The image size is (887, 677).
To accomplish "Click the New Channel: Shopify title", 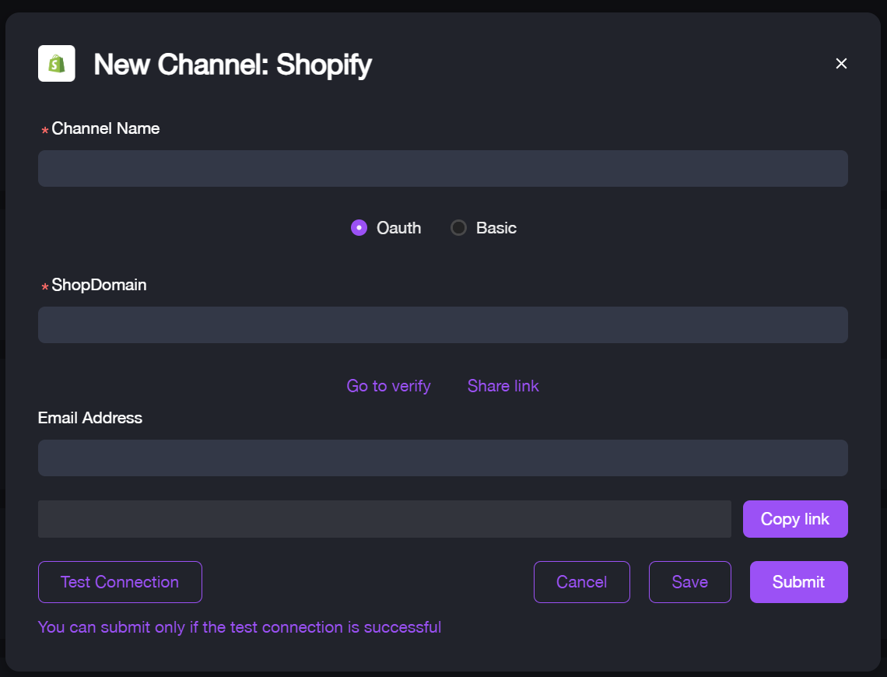I will [x=233, y=65].
